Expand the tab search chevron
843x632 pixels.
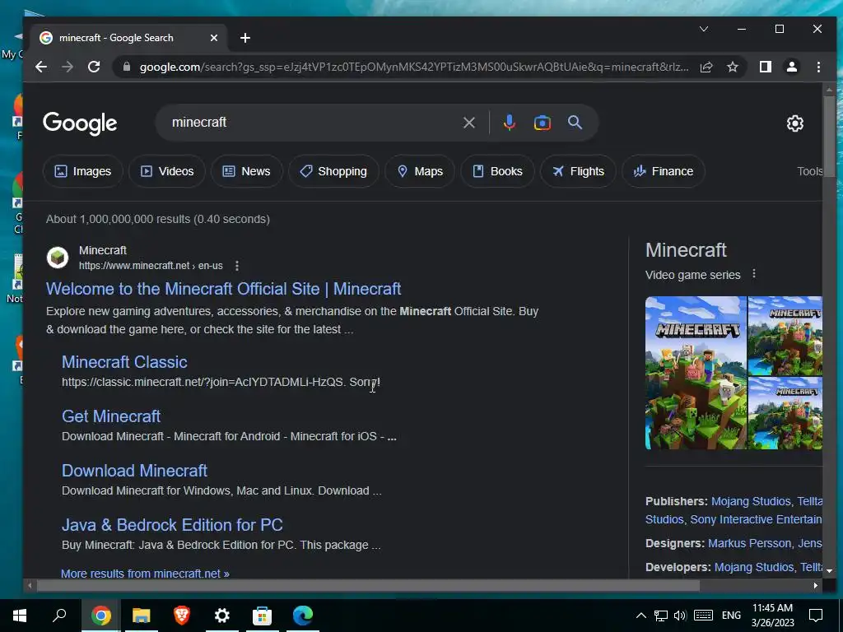click(704, 29)
